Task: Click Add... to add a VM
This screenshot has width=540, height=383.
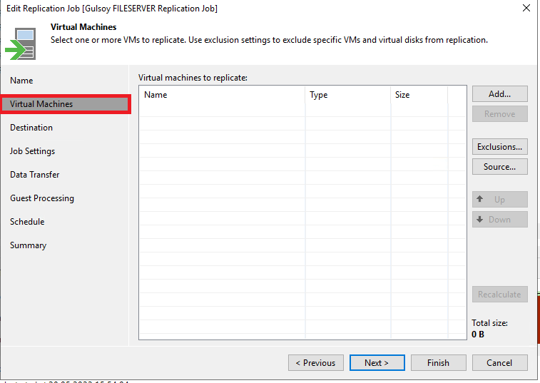Action: pyautogui.click(x=499, y=94)
